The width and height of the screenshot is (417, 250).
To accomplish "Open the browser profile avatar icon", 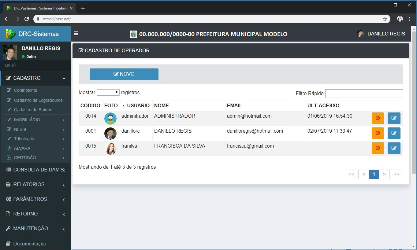I will (400, 19).
